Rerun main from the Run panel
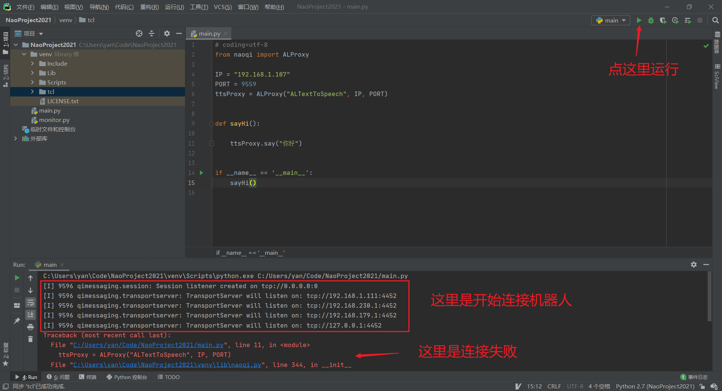The height and width of the screenshot is (391, 722). [17, 278]
